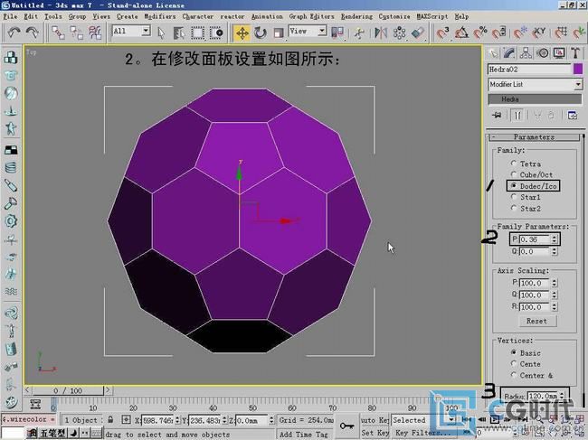The height and width of the screenshot is (440, 588).
Task: Activate the Select and Rotate tool
Action: pos(261,33)
